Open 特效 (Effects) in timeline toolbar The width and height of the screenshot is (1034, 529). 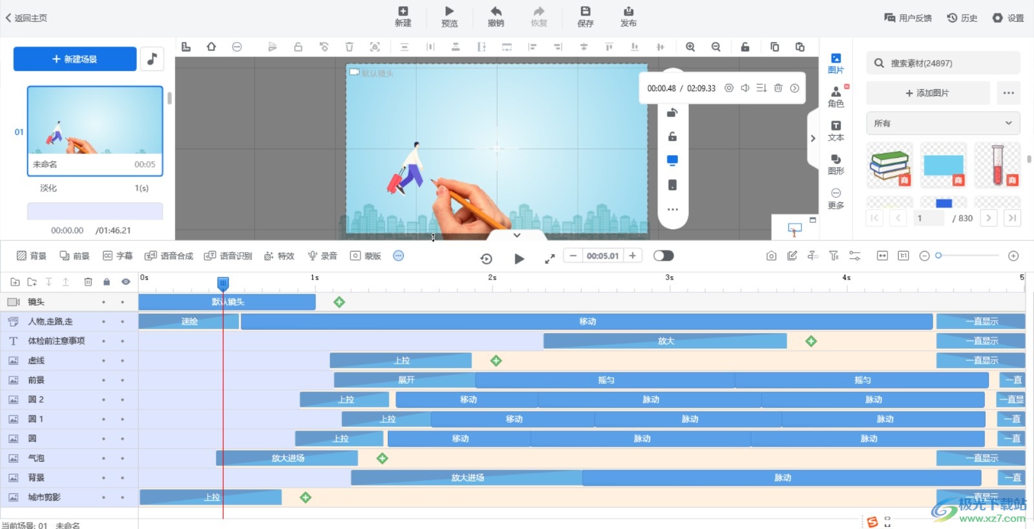[x=279, y=256]
